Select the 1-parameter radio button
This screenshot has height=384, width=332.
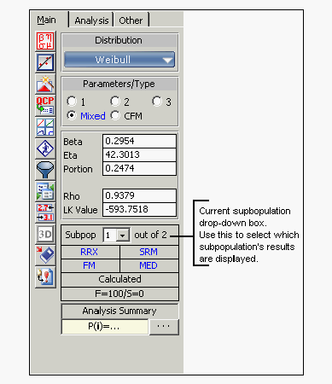(72, 102)
